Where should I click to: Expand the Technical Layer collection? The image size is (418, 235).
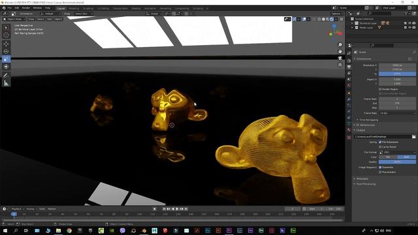pyautogui.click(x=352, y=23)
